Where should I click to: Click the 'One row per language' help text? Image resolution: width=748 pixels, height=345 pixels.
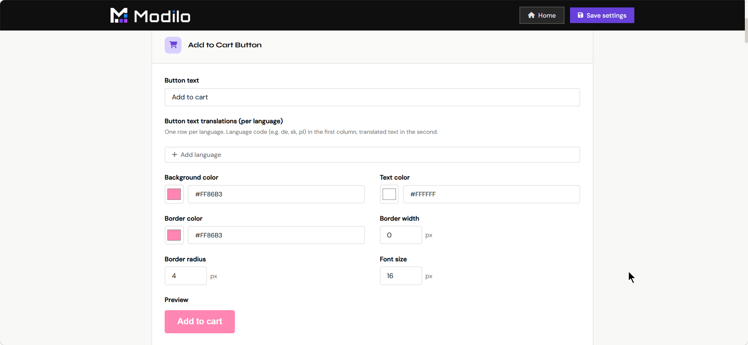click(x=301, y=132)
